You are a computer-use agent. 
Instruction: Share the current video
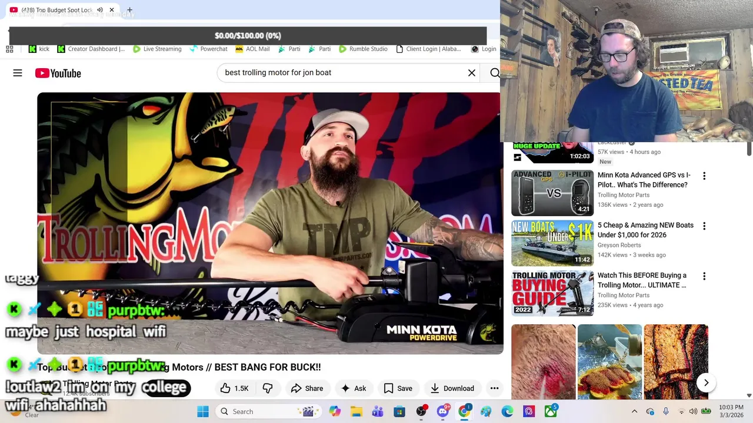point(307,388)
